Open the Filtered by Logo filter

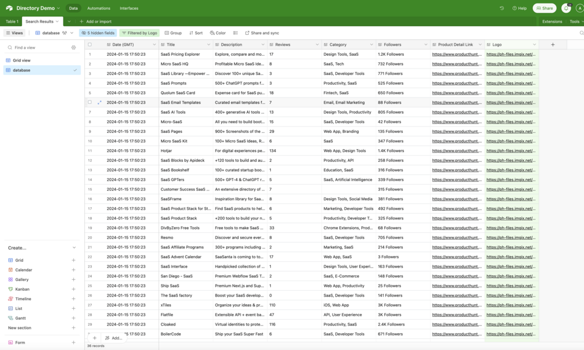point(139,33)
